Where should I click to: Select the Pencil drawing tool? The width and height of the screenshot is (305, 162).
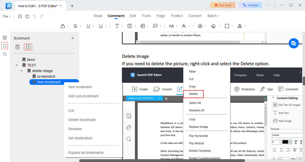[200, 26]
